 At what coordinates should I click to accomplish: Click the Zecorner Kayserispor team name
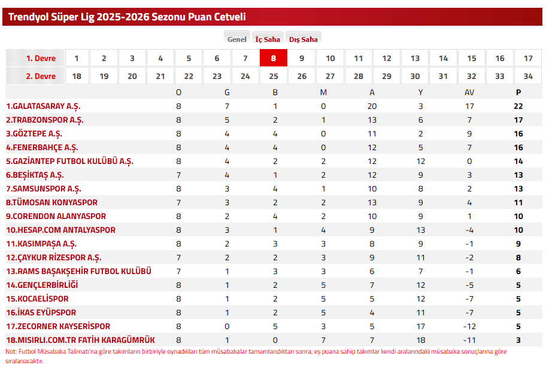[58, 326]
